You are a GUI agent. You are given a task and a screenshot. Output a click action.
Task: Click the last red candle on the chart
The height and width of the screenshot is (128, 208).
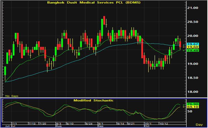pyautogui.click(x=180, y=44)
